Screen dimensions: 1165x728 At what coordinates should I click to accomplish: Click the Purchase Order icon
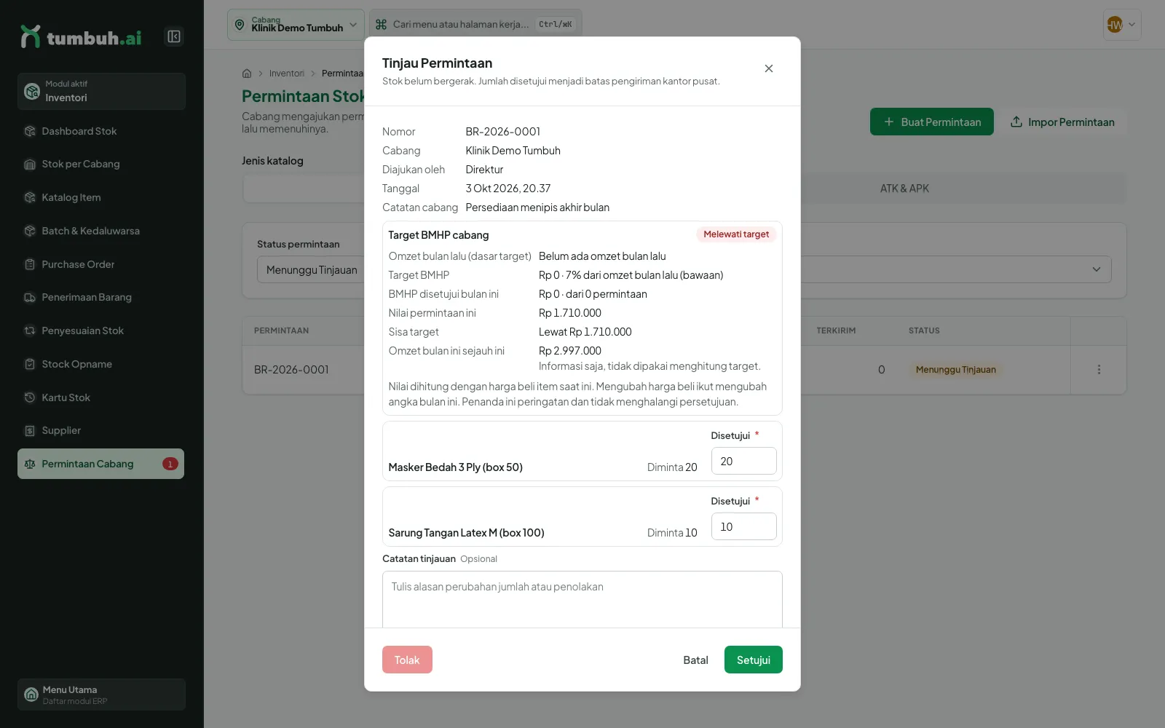pos(30,264)
